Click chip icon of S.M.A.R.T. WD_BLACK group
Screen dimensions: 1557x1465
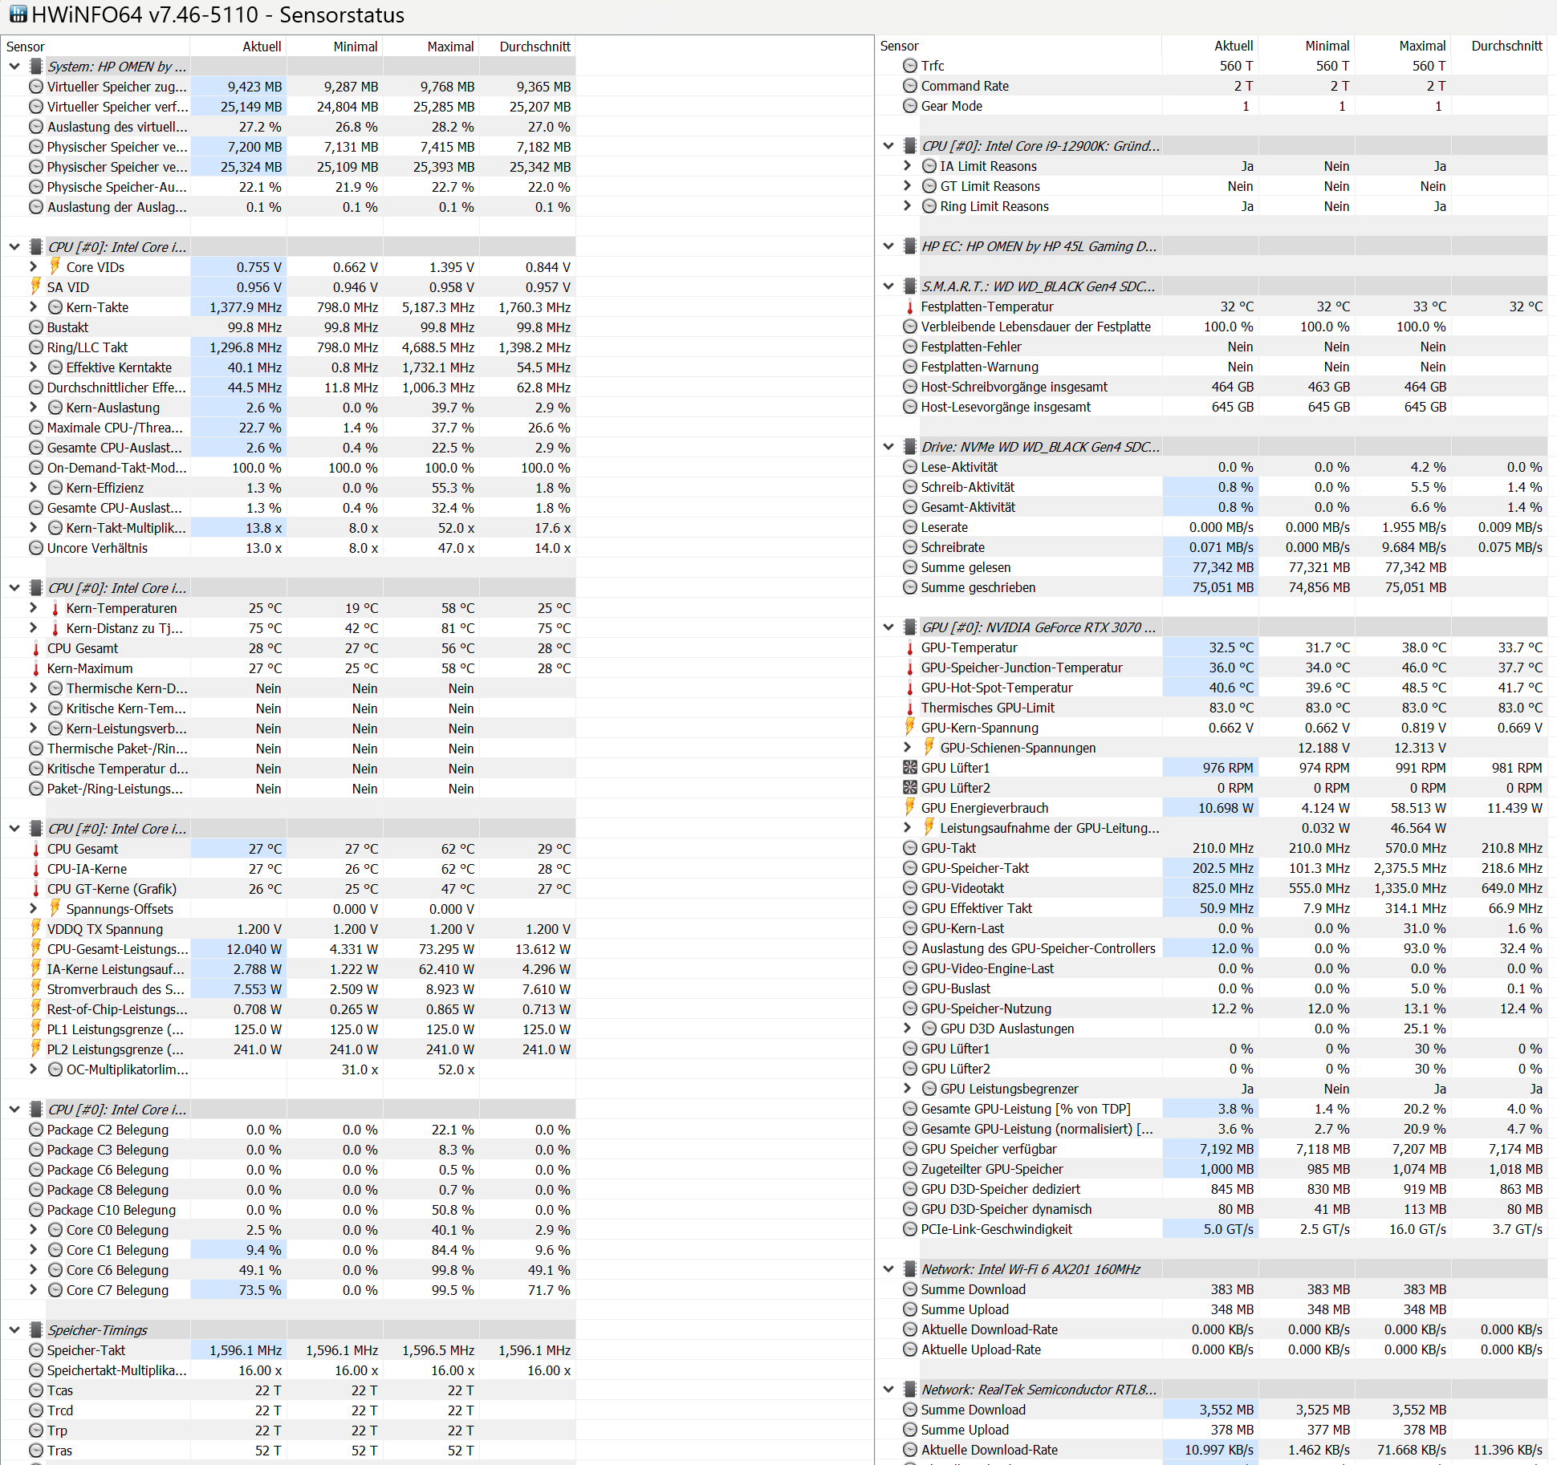[x=909, y=286]
